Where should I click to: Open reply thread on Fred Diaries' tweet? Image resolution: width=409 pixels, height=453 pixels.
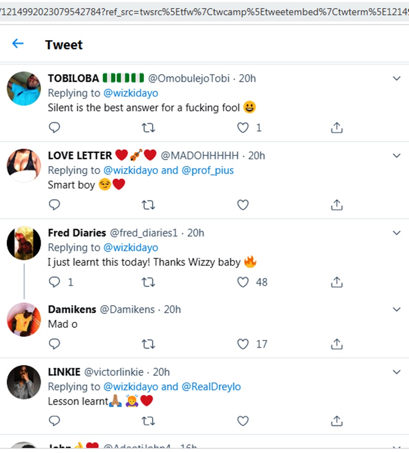click(54, 282)
